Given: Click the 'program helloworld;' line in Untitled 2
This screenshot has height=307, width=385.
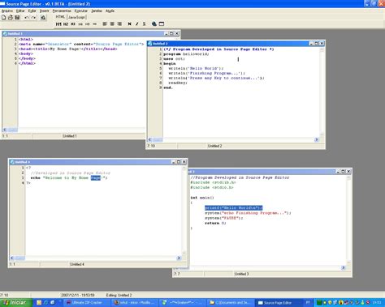Looking at the screenshot, I should pyautogui.click(x=186, y=54).
